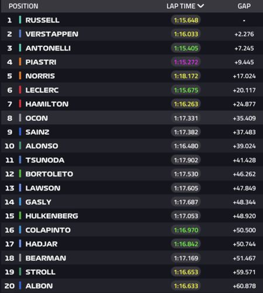Image resolution: width=263 pixels, height=293 pixels.
Task: Select the GAP column header
Action: click(x=244, y=6)
